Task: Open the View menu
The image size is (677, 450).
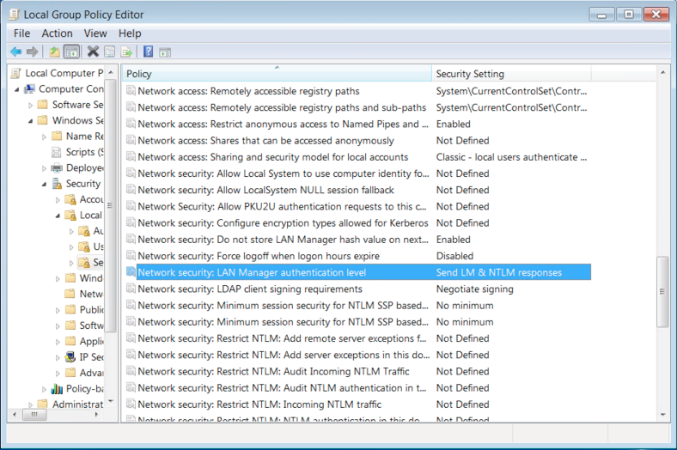Action: click(x=95, y=33)
